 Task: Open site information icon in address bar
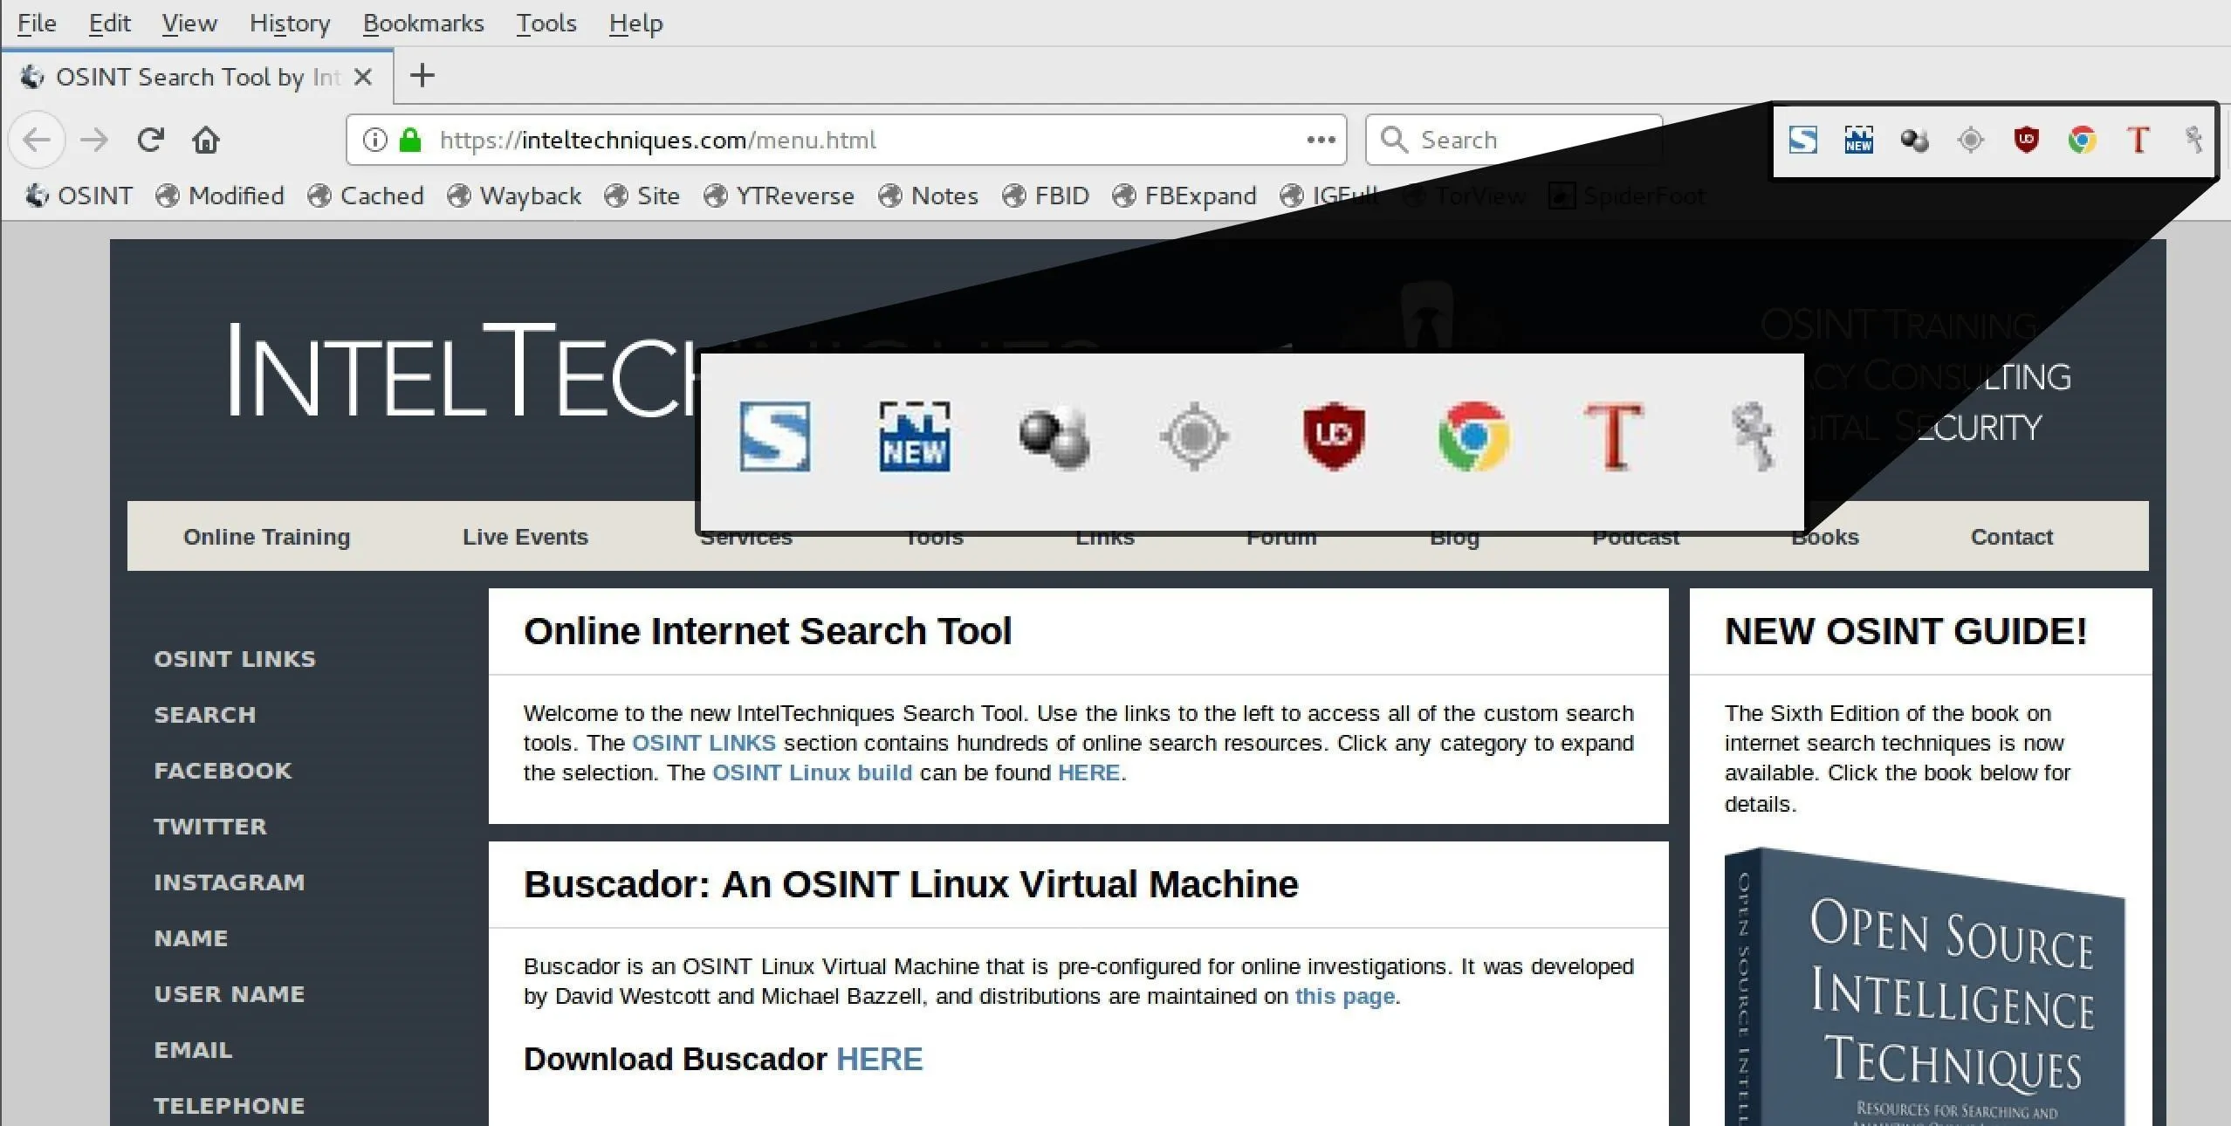coord(374,140)
